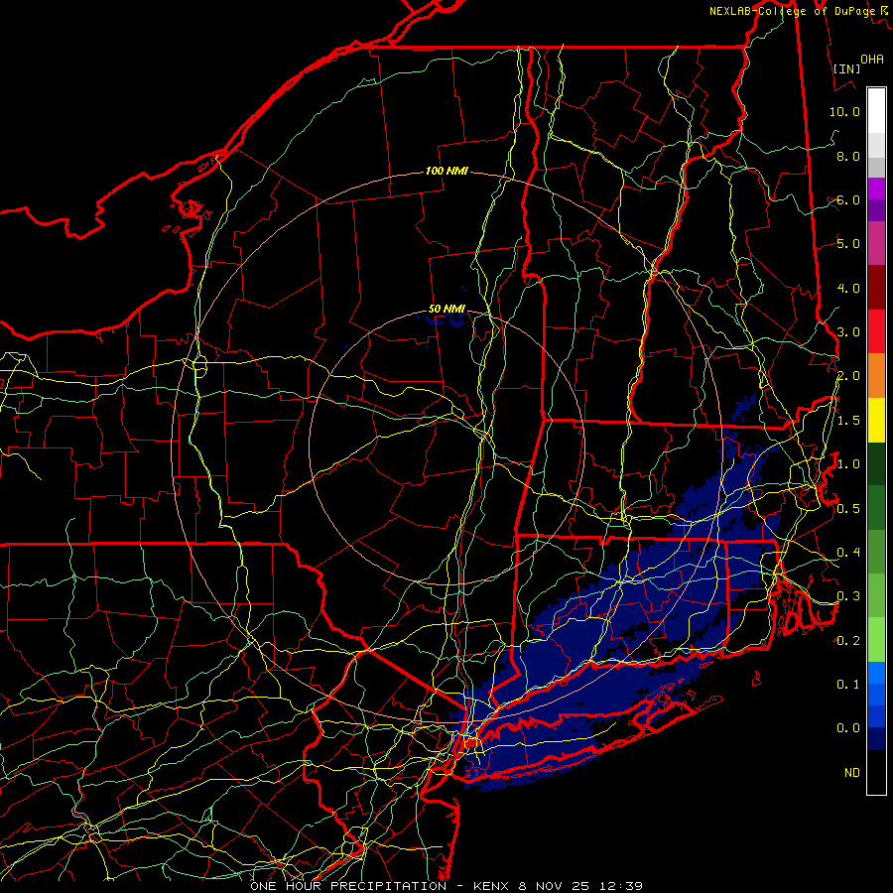Click the 0.4 legend value
The image size is (893, 893).
coord(848,552)
